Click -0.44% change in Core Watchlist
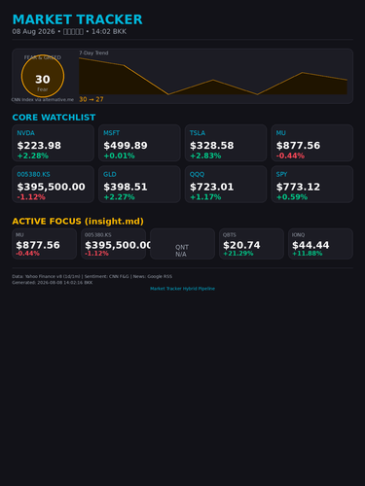This screenshot has width=365, height=486. [290, 156]
